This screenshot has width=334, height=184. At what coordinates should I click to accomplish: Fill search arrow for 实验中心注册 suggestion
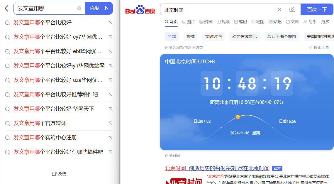(110, 138)
